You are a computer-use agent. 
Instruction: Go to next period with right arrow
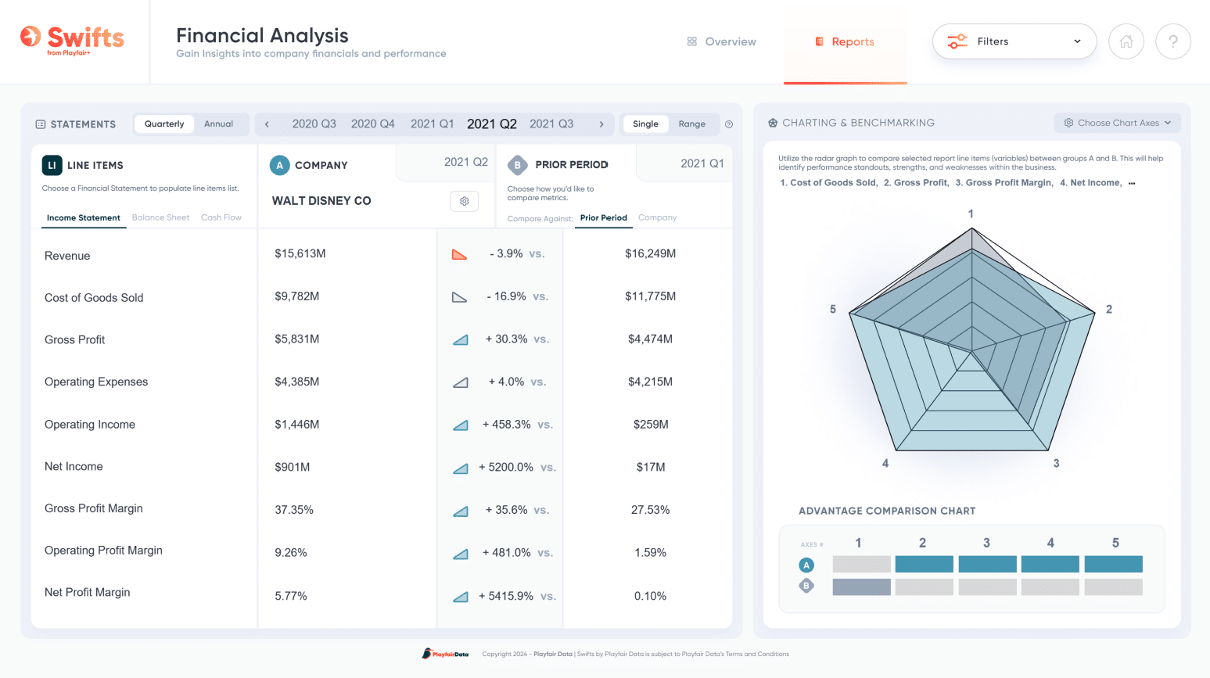pos(601,124)
